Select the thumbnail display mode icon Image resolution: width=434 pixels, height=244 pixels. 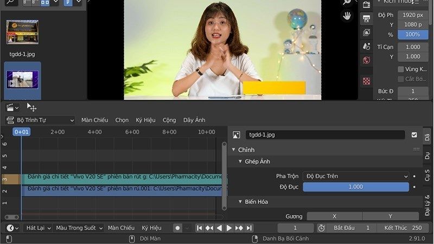click(45, 3)
